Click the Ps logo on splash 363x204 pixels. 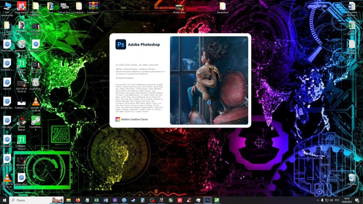point(121,44)
